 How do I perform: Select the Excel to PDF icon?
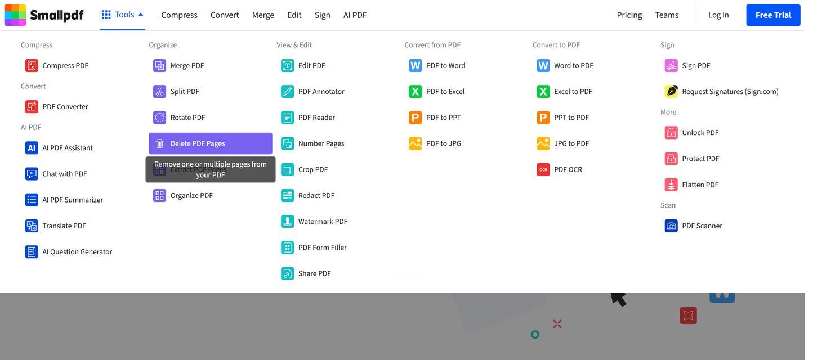543,91
